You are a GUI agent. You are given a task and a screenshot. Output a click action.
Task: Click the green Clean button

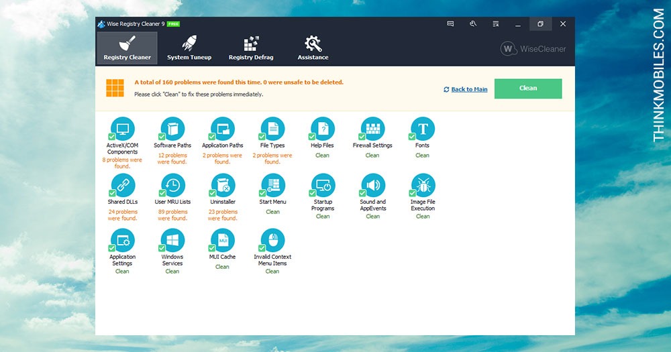pyautogui.click(x=528, y=89)
